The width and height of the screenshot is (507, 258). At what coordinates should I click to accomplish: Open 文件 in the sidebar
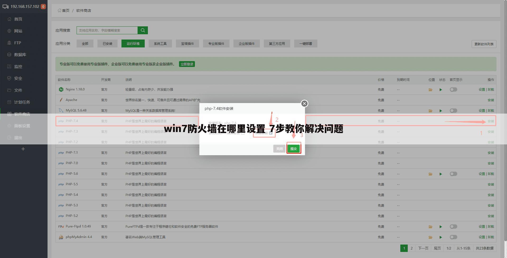18,90
